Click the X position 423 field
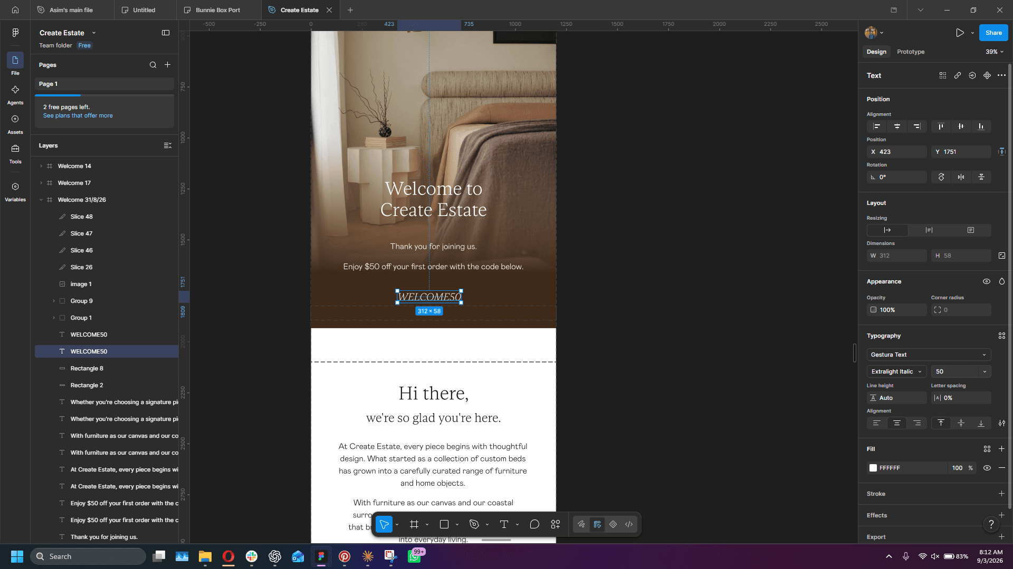This screenshot has width=1013, height=569. coord(897,152)
